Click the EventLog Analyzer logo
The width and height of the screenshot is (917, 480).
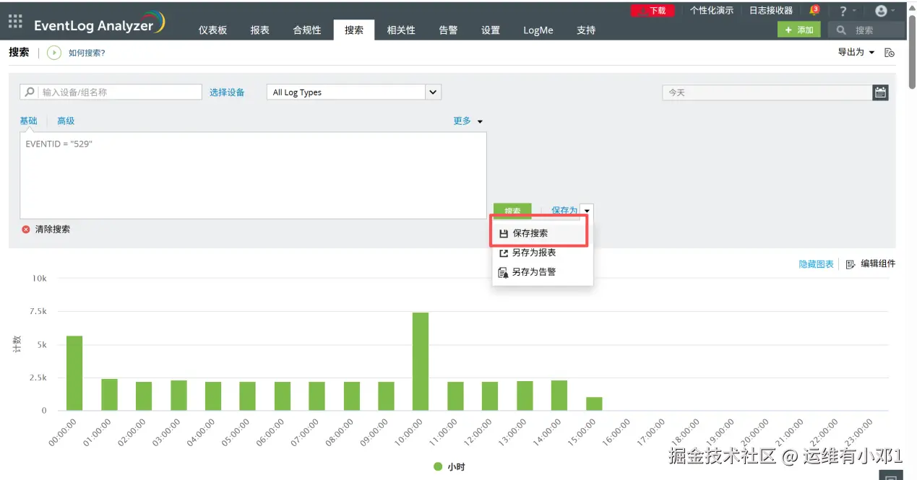click(100, 23)
